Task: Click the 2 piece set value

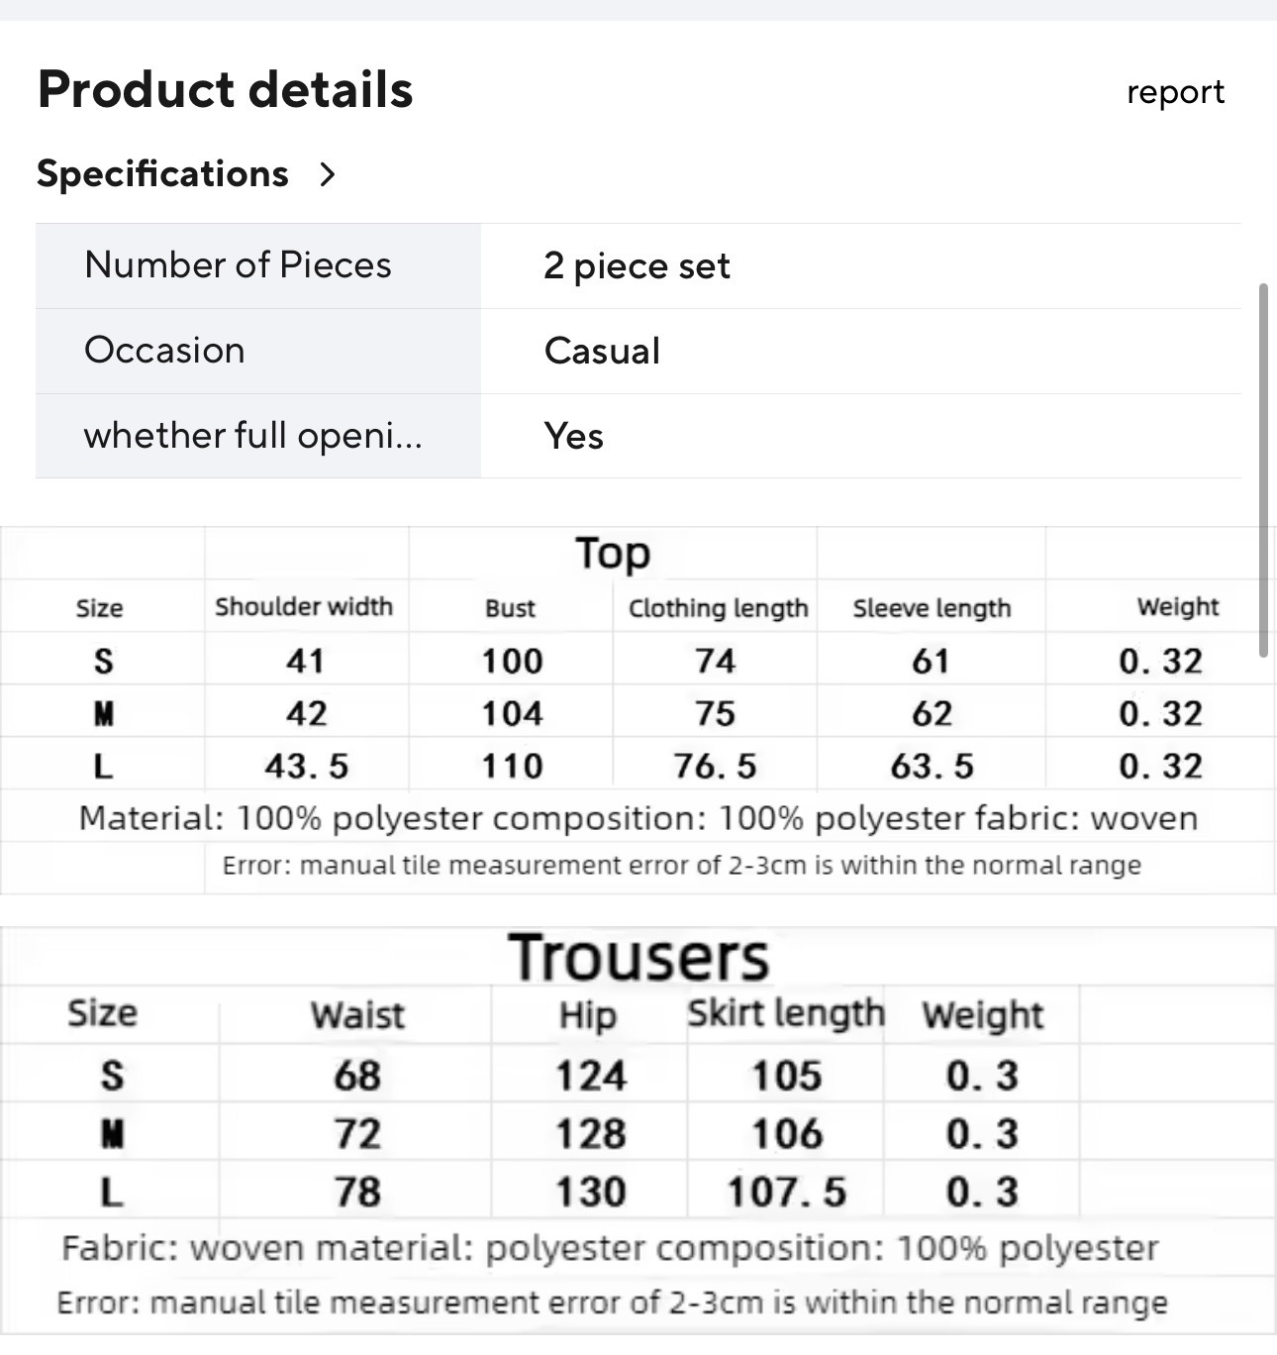Action: [637, 265]
